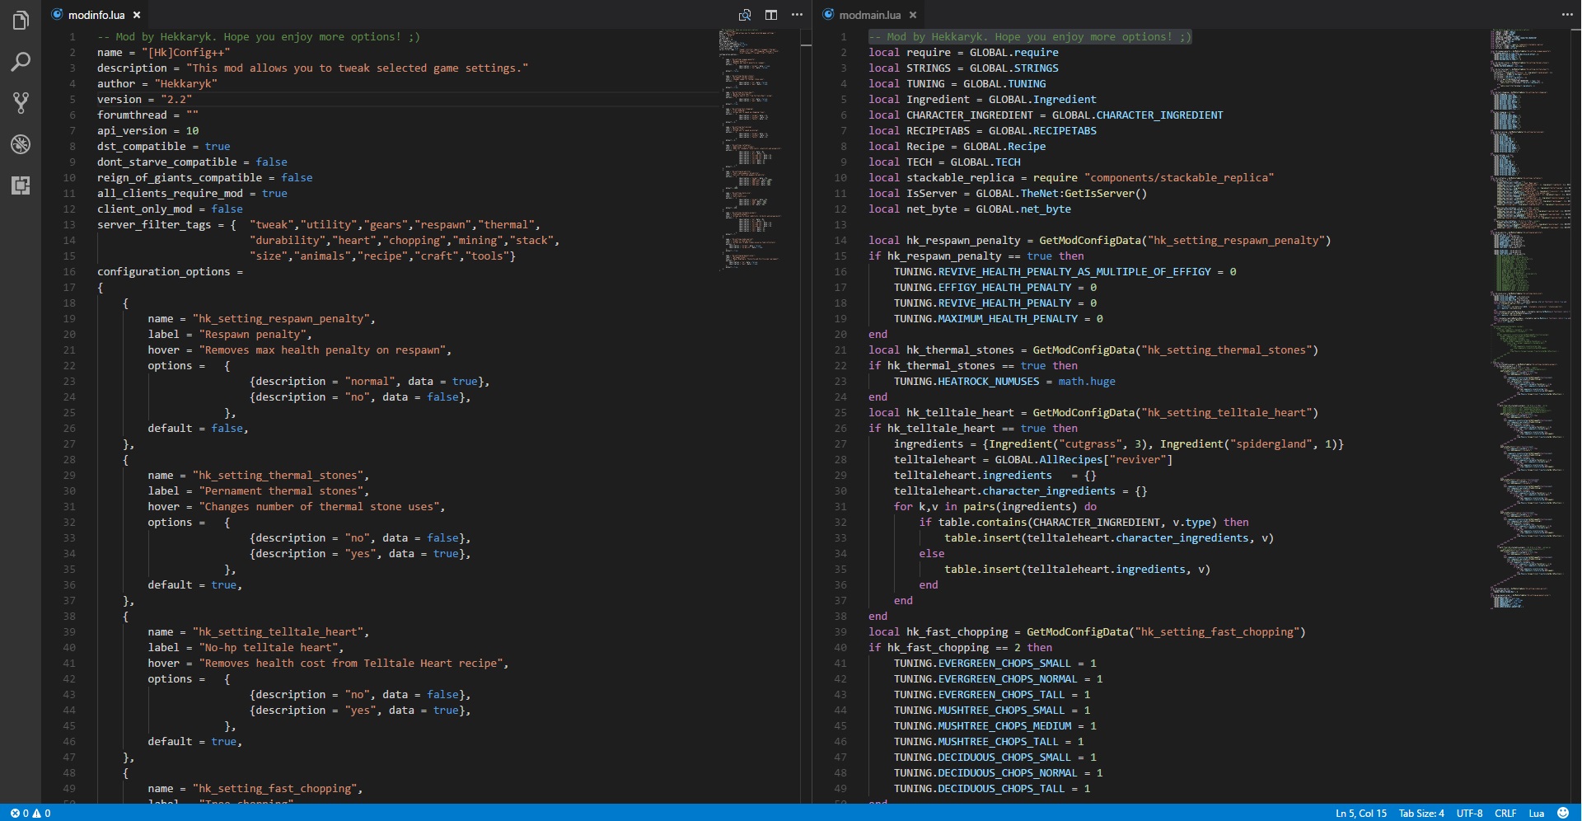Open the Explorer view in activity bar
Image resolution: width=1582 pixels, height=821 pixels.
click(21, 21)
